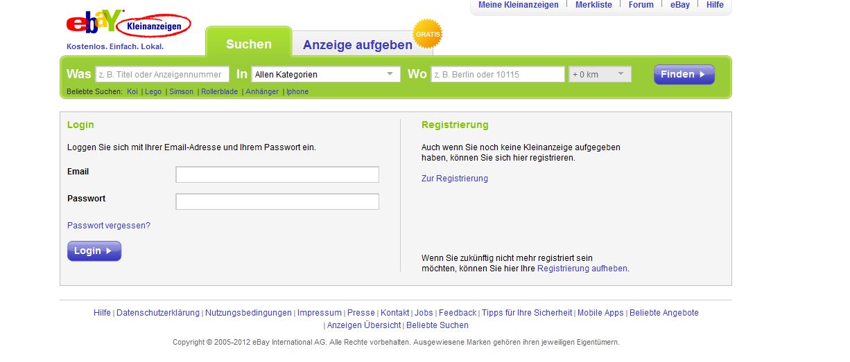This screenshot has width=850, height=362.
Task: Select popular search Anhänger
Action: point(262,91)
